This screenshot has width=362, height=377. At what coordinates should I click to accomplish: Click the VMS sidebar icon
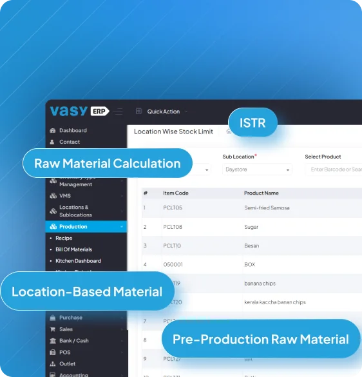click(x=53, y=196)
